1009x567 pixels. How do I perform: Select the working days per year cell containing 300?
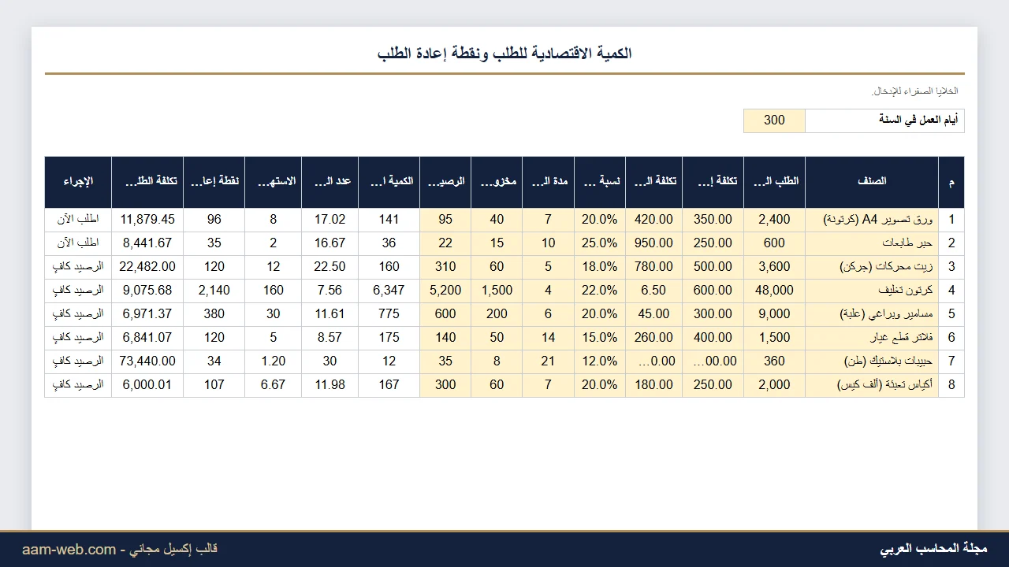coord(774,120)
